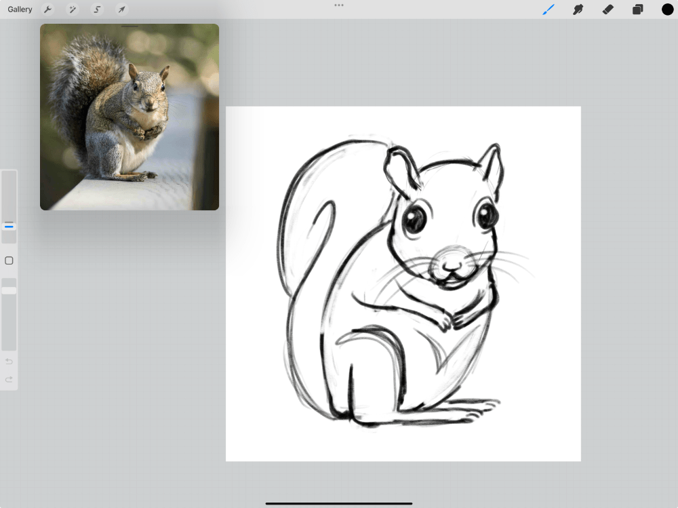
Task: Open the Layers panel
Action: (x=637, y=9)
